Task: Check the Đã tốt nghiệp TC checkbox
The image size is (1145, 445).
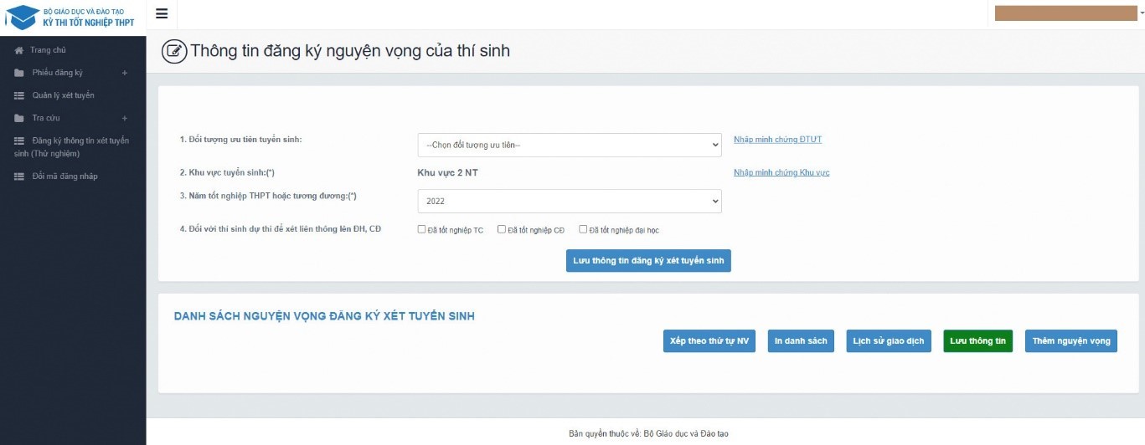Action: (422, 229)
